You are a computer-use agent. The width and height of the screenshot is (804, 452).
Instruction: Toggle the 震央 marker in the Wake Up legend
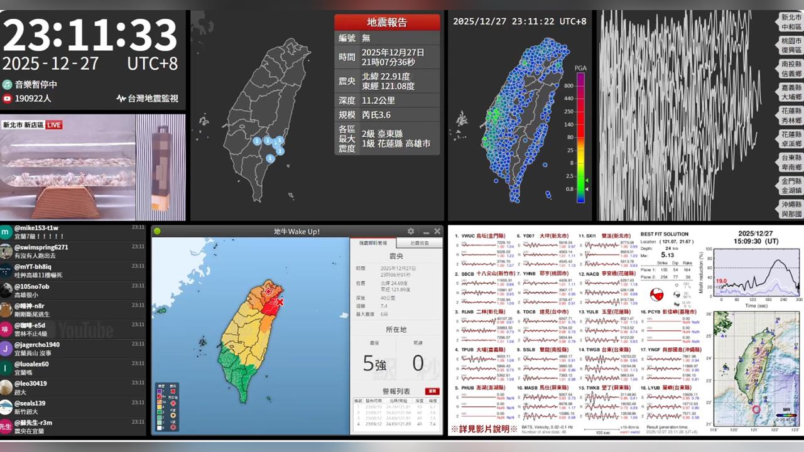point(173,391)
